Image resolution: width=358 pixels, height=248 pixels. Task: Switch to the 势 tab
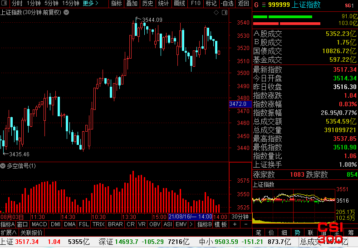point(297,233)
